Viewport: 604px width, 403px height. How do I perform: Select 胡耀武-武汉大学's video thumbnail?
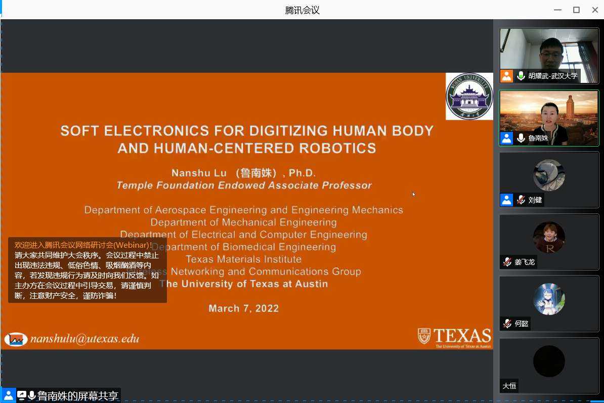tap(549, 50)
